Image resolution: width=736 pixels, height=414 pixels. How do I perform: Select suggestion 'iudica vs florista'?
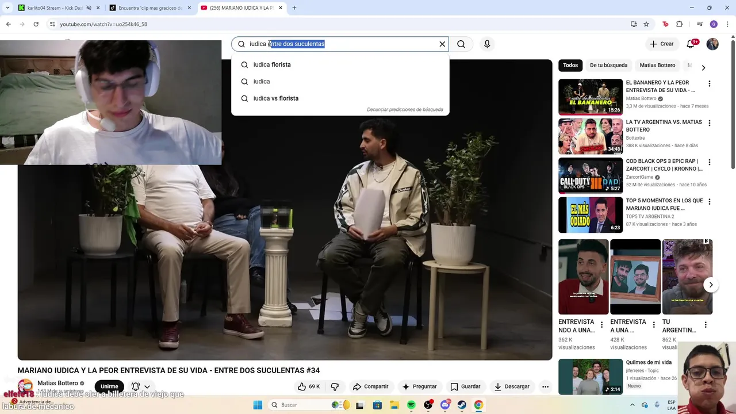(340, 98)
